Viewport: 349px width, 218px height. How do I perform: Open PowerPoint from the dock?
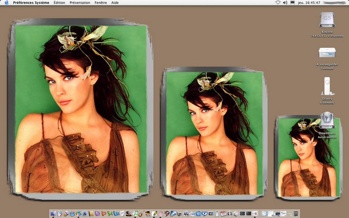(x=103, y=214)
